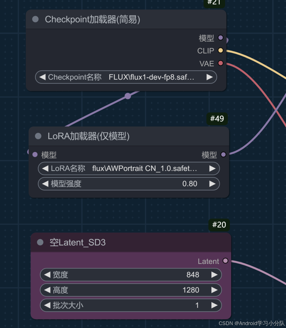Click the Latent output socket
The width and height of the screenshot is (286, 328).
(x=225, y=261)
